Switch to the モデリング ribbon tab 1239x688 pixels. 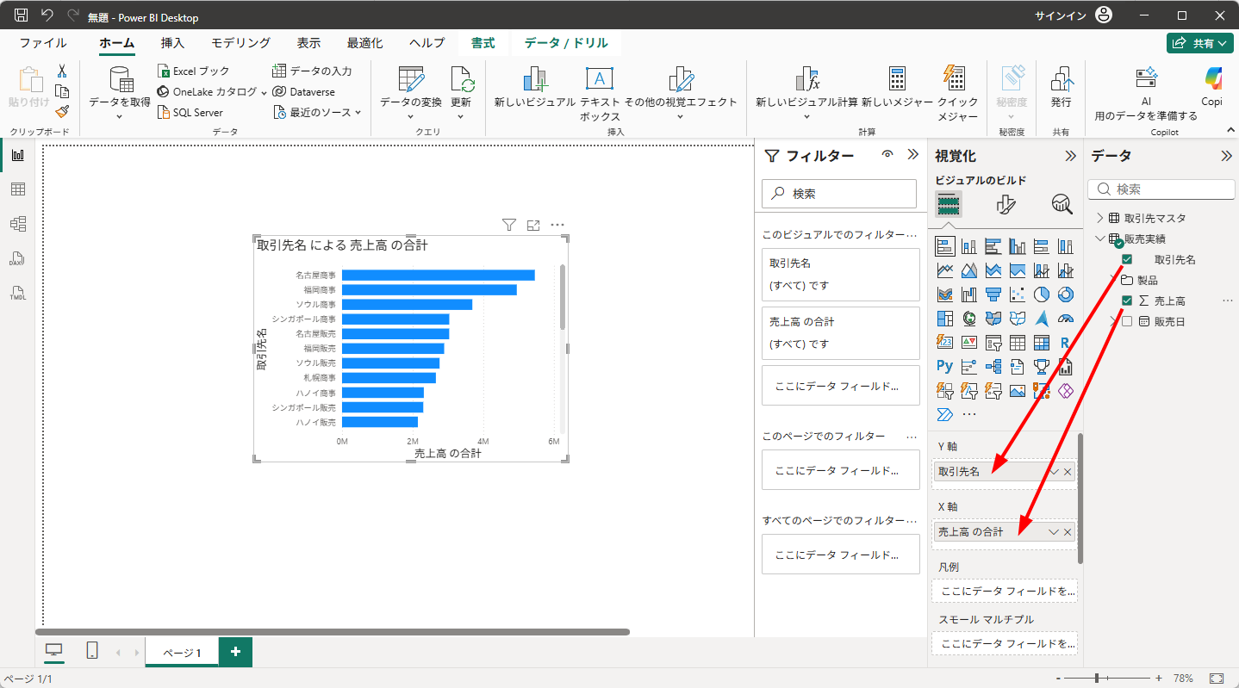click(241, 43)
